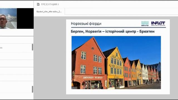Click the Bryggen houses photo on slide
178x100 pixels.
(x=116, y=62)
